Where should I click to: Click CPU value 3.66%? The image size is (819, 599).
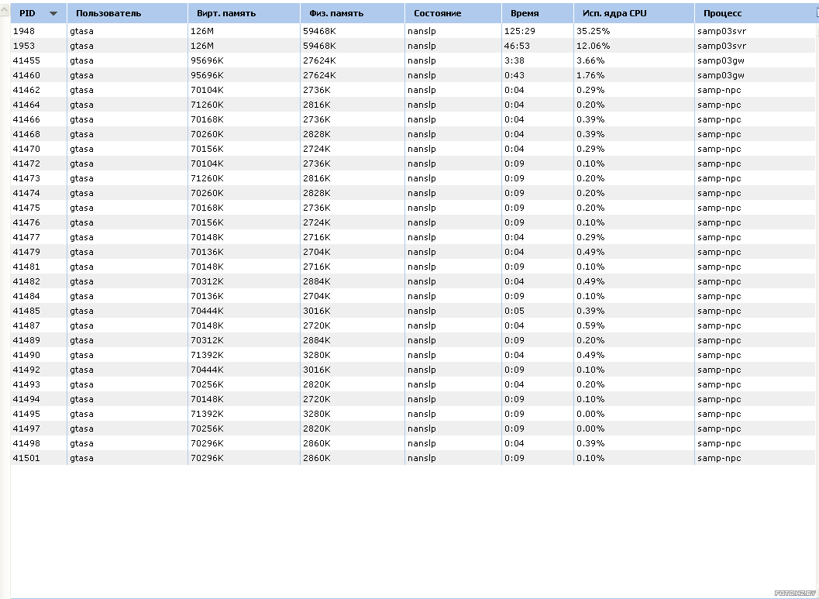coord(590,60)
